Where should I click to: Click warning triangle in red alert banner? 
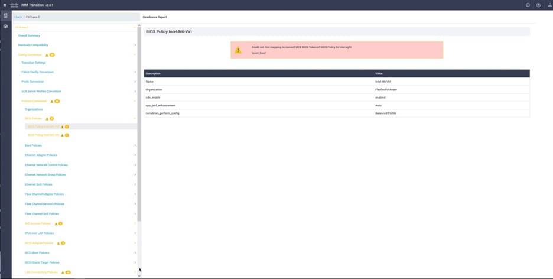click(238, 50)
